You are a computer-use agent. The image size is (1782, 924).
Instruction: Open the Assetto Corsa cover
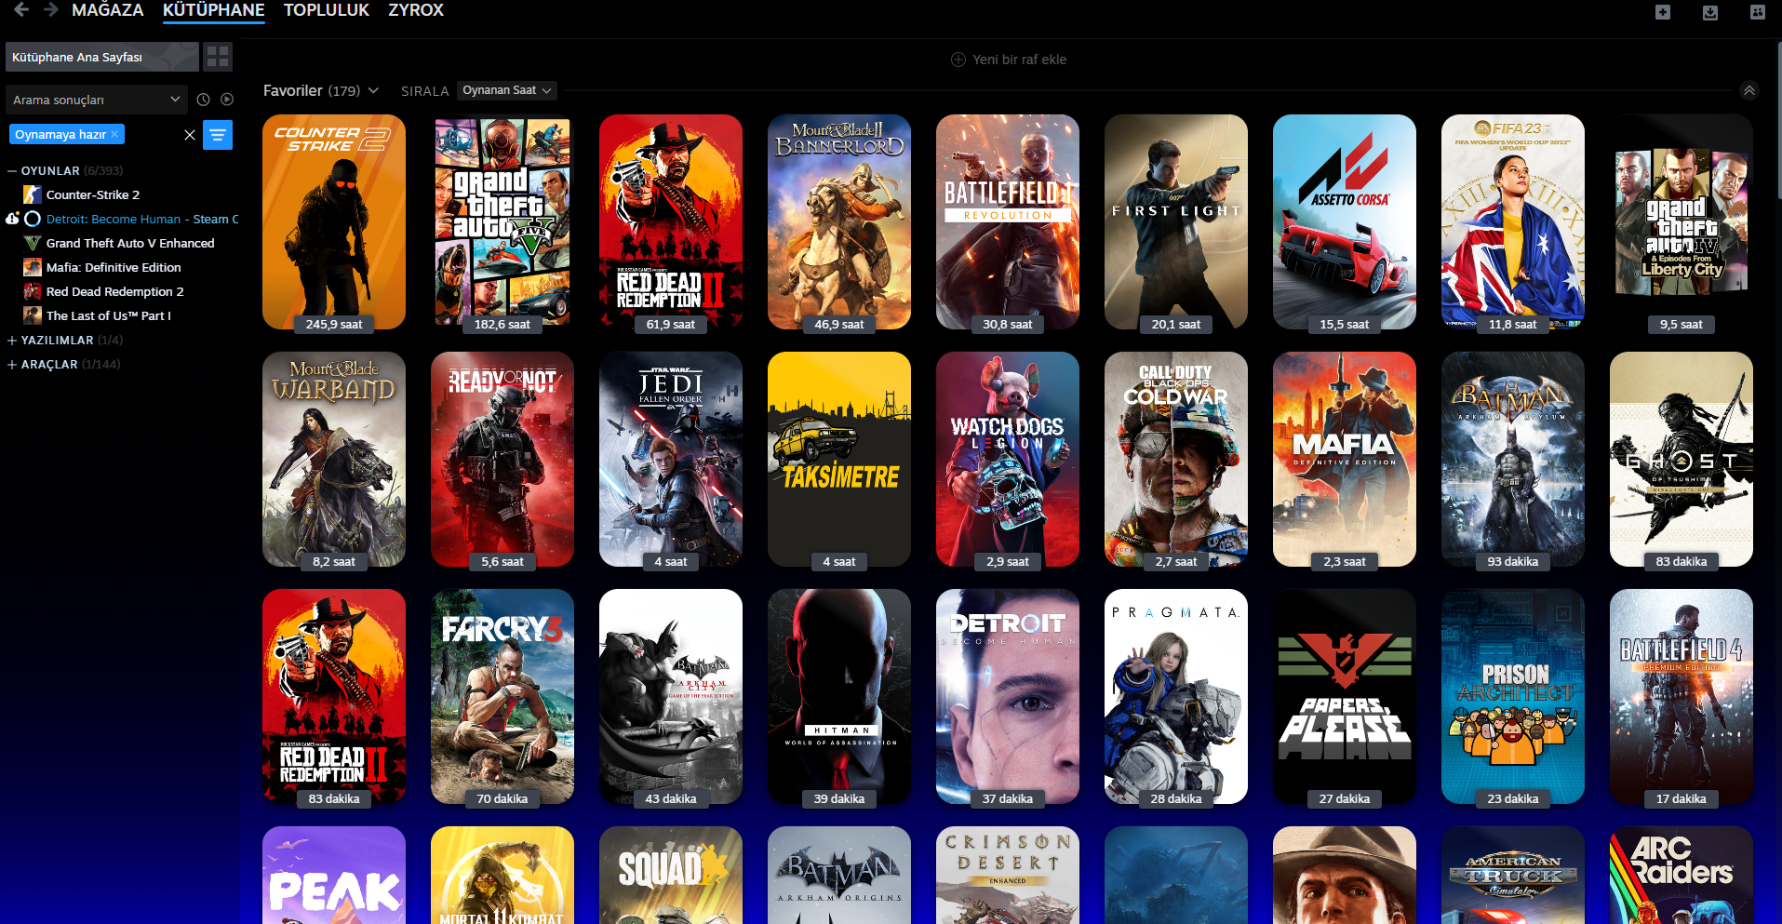tap(1345, 221)
